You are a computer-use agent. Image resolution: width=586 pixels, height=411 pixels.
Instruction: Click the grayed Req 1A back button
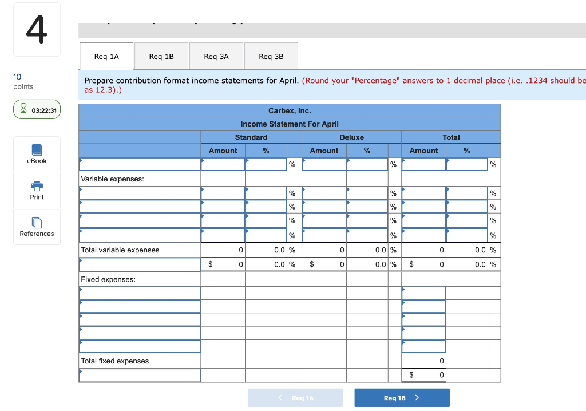click(x=295, y=397)
